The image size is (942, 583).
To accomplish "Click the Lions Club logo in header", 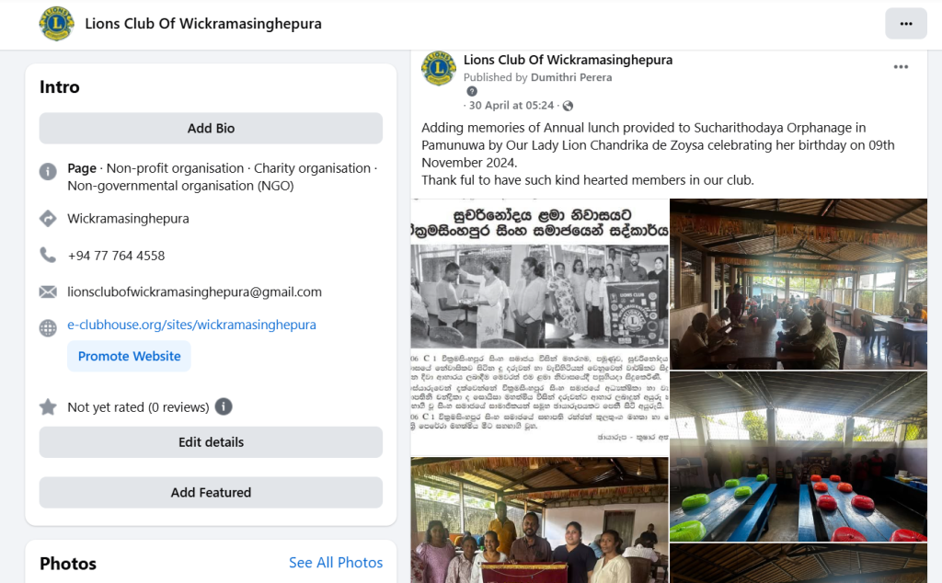I will click(56, 23).
